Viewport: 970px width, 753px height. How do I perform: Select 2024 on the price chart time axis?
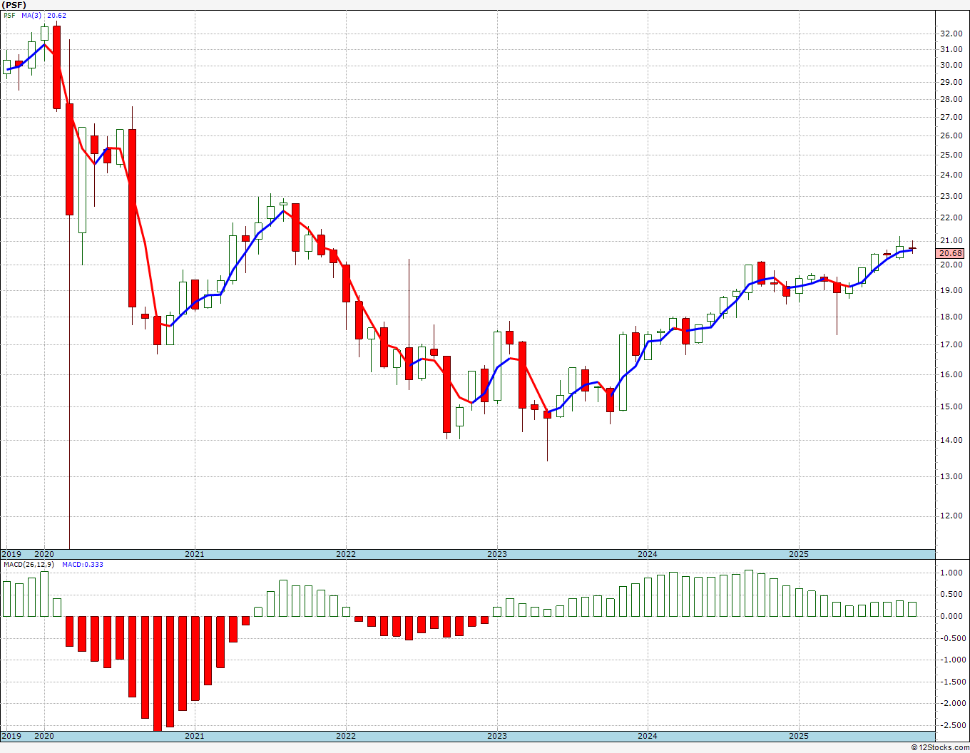(648, 554)
